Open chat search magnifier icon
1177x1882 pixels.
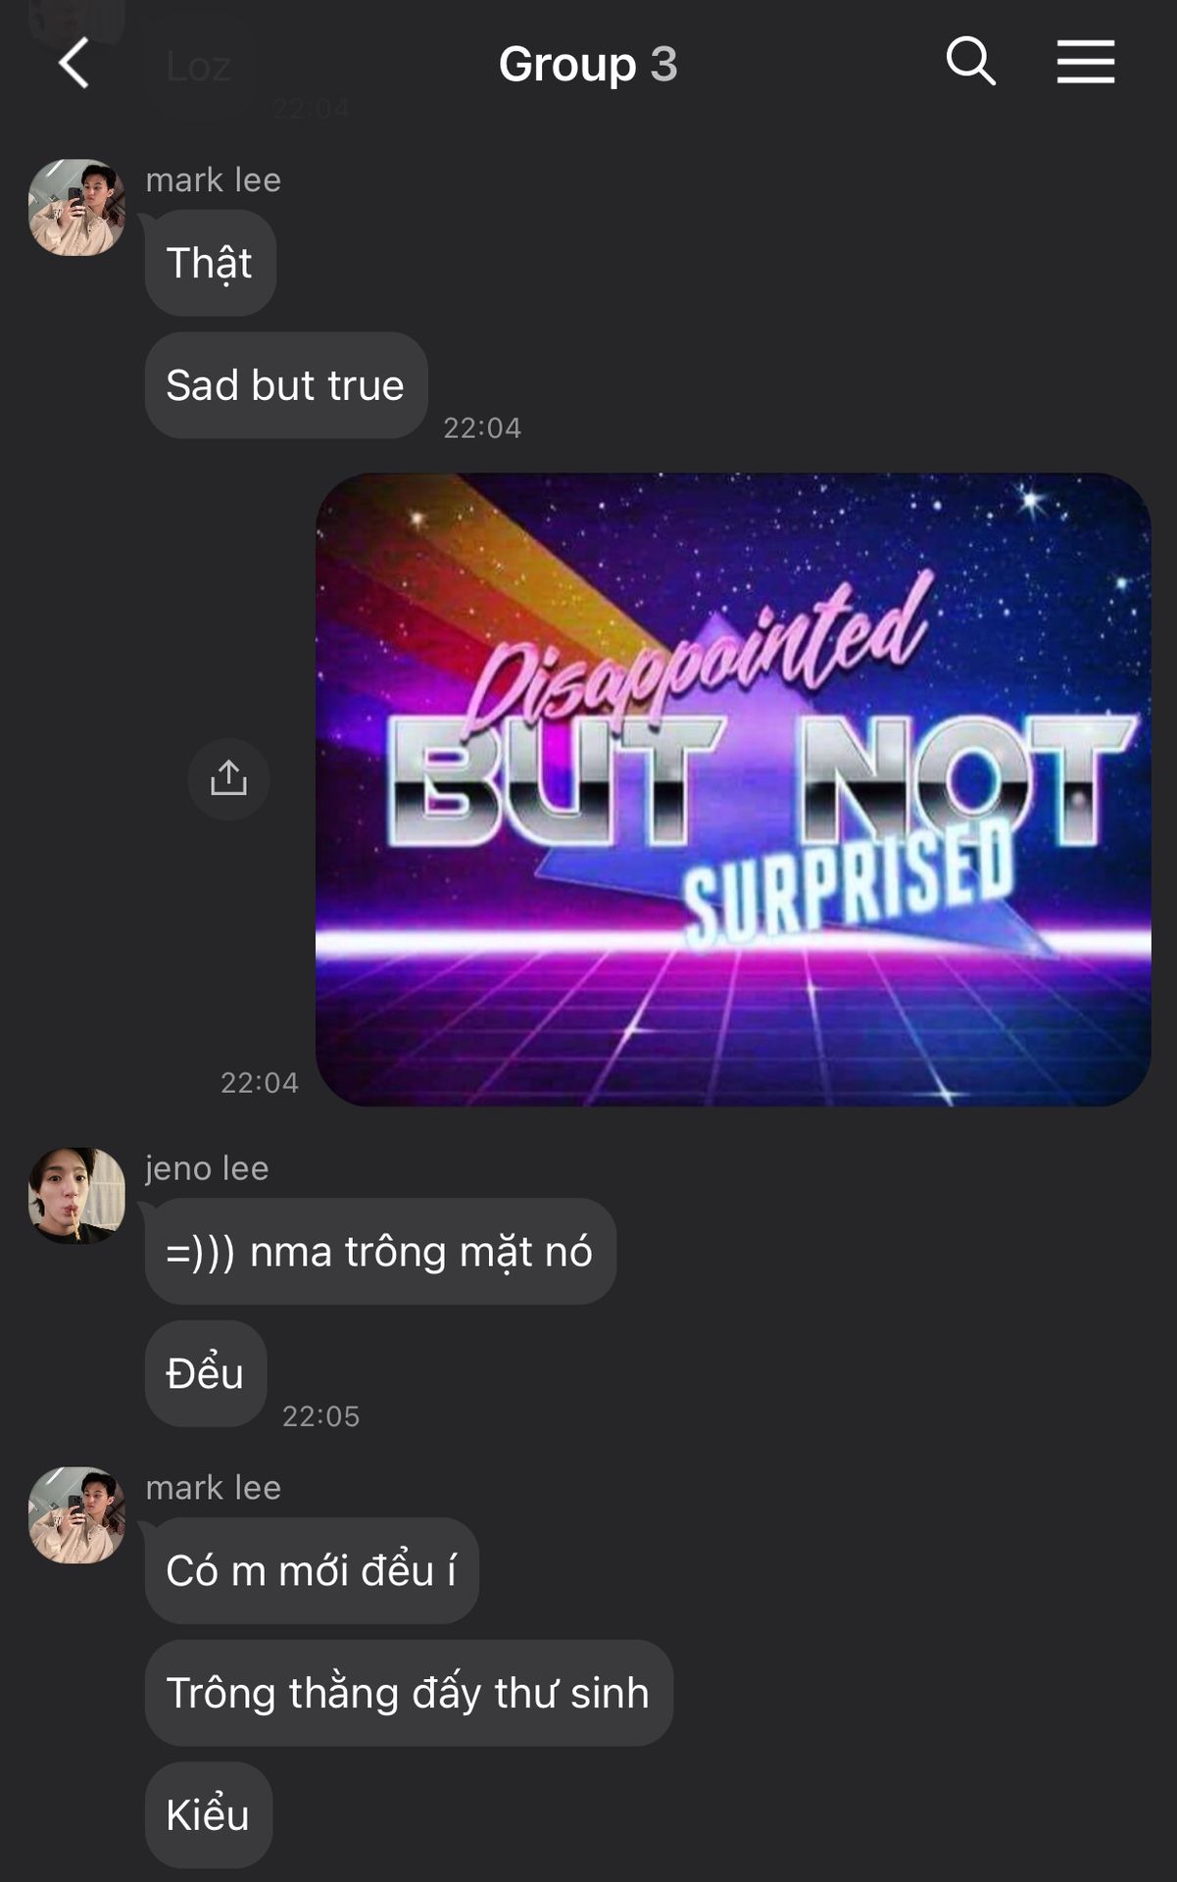click(x=970, y=62)
